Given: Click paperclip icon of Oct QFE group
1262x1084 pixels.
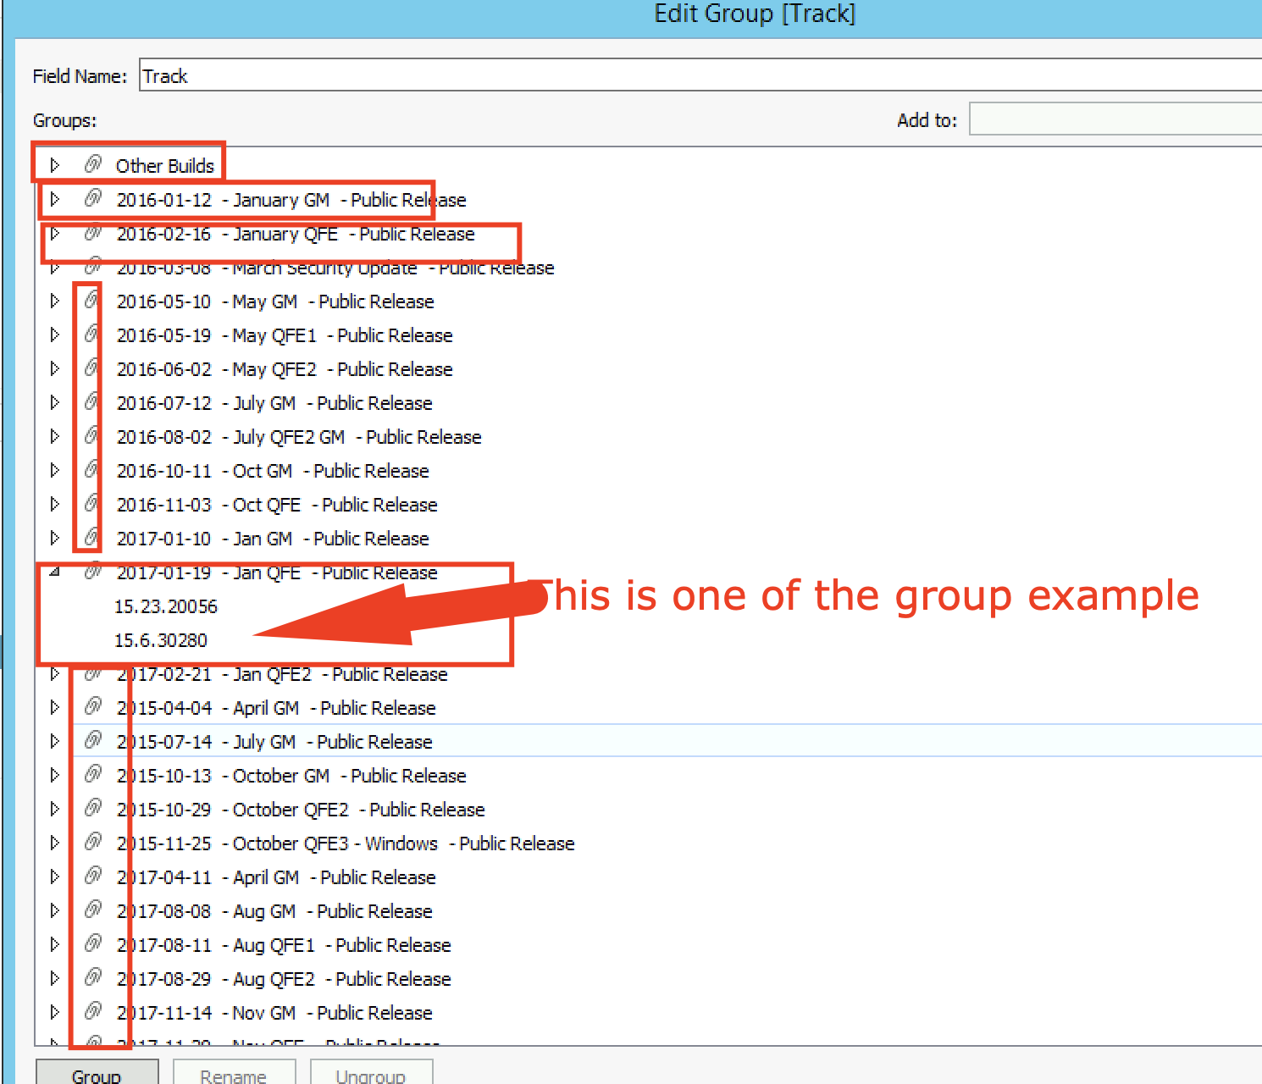Looking at the screenshot, I should [93, 503].
